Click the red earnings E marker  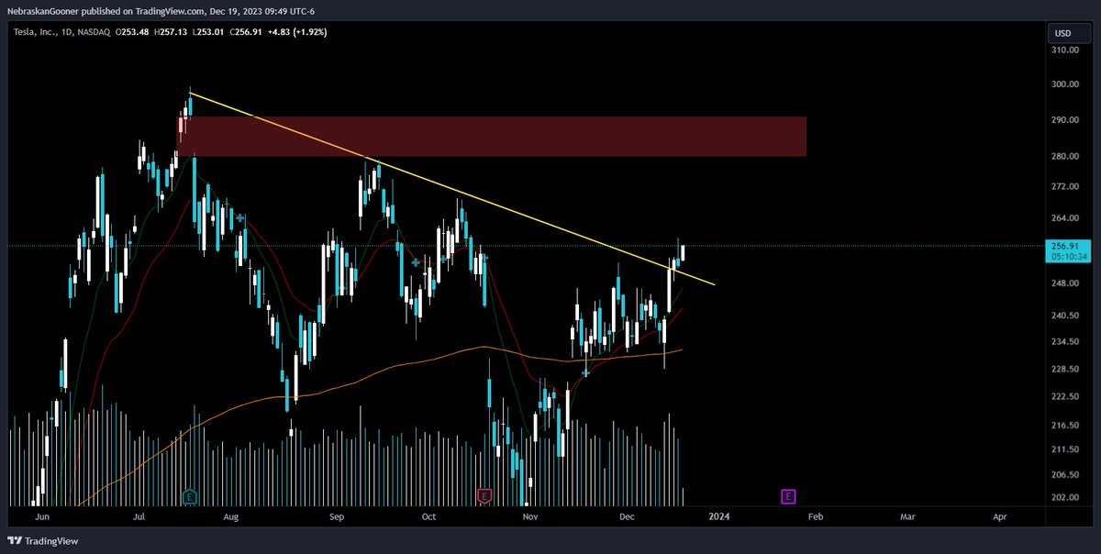click(484, 497)
